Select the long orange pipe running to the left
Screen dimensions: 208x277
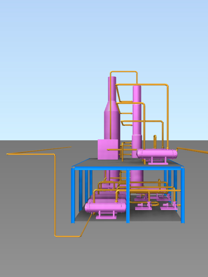click(55, 194)
